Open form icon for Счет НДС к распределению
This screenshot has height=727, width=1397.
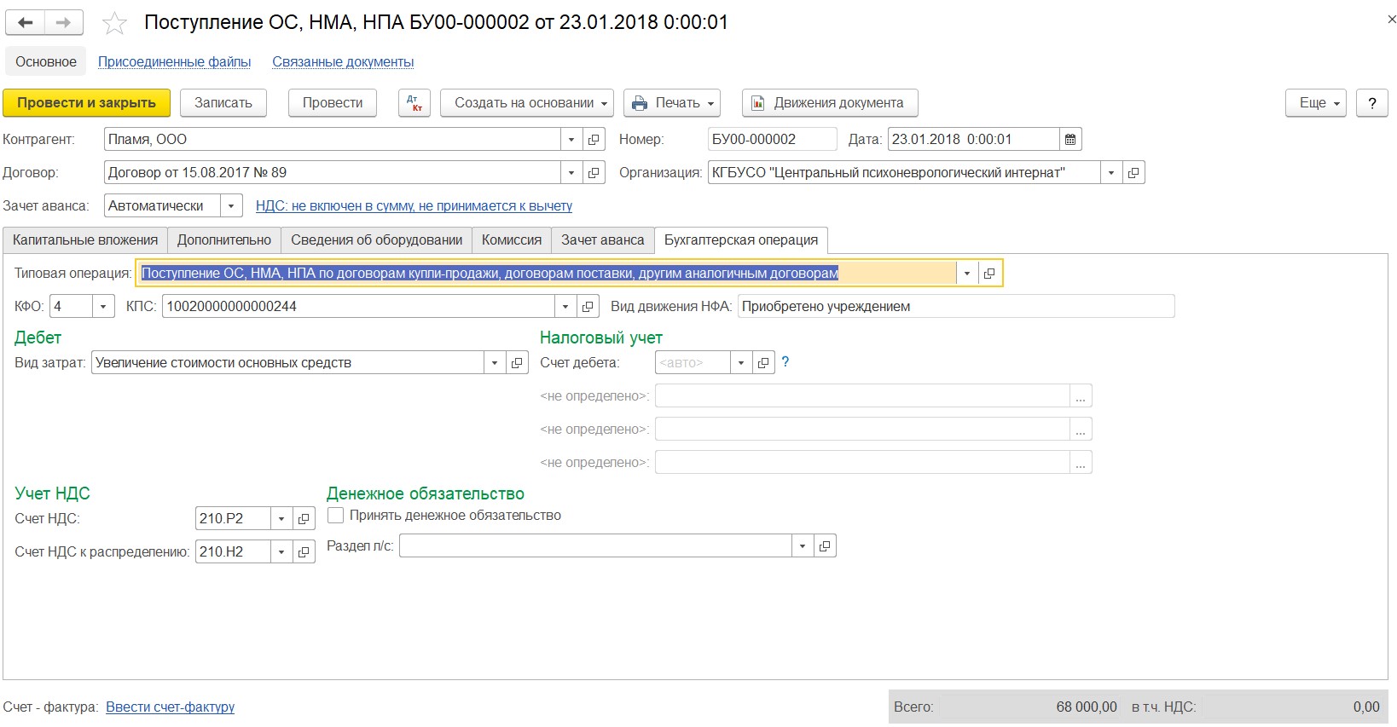304,551
